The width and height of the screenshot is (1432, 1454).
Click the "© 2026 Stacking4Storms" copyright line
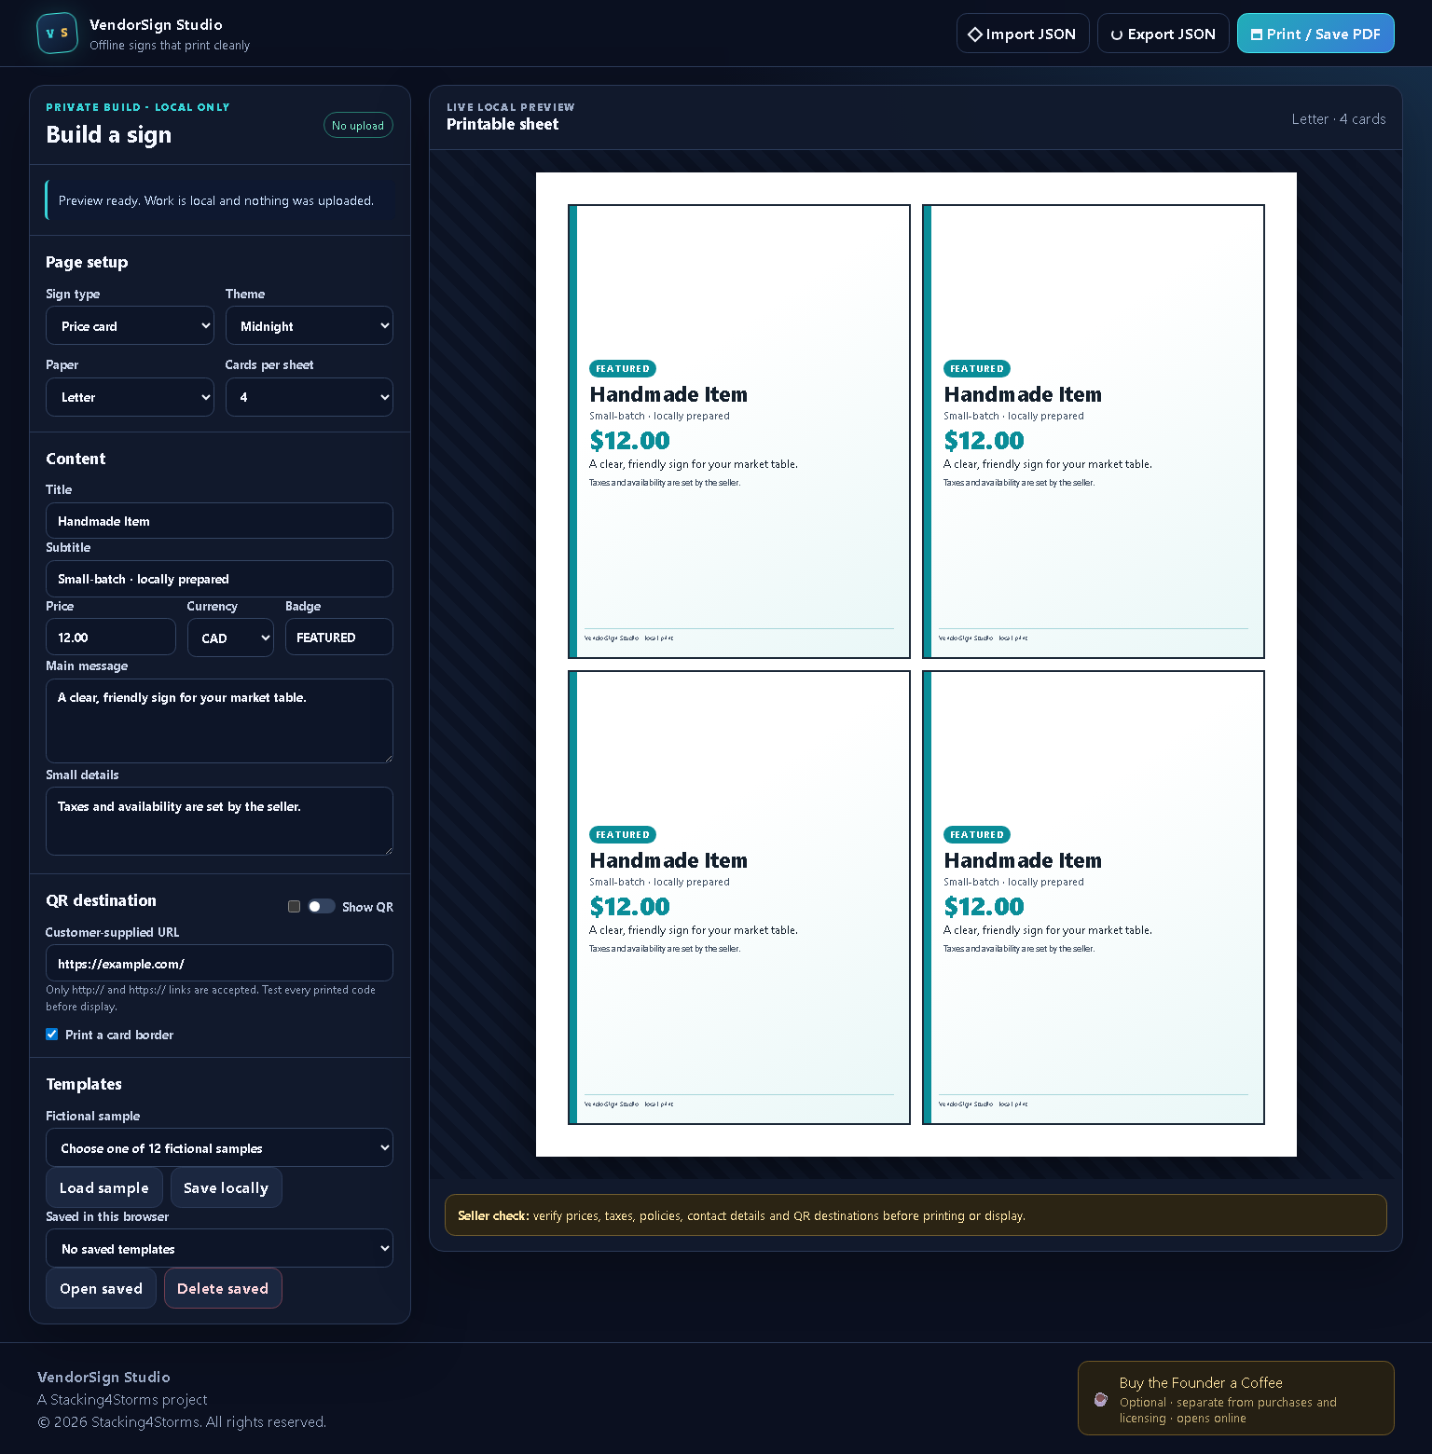click(182, 1421)
